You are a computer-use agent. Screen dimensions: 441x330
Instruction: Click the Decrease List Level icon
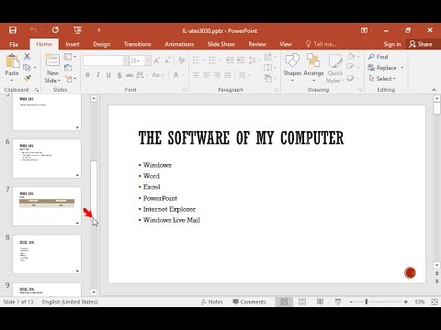tap(230, 60)
